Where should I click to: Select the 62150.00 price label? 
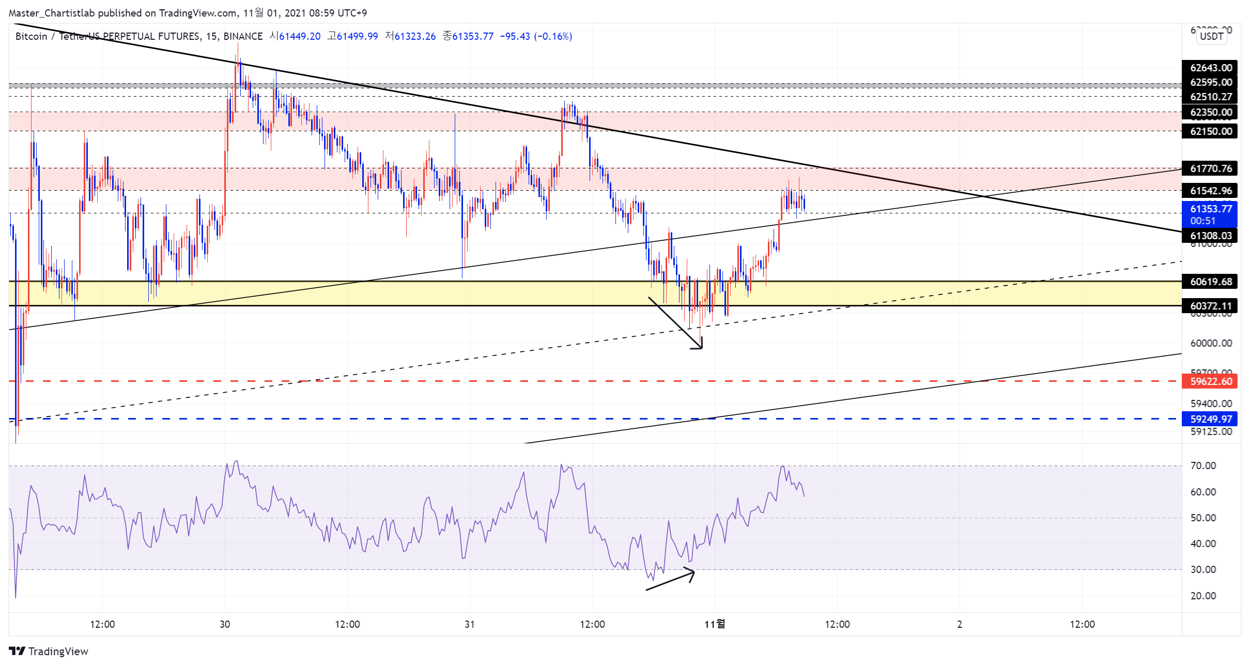(1210, 131)
